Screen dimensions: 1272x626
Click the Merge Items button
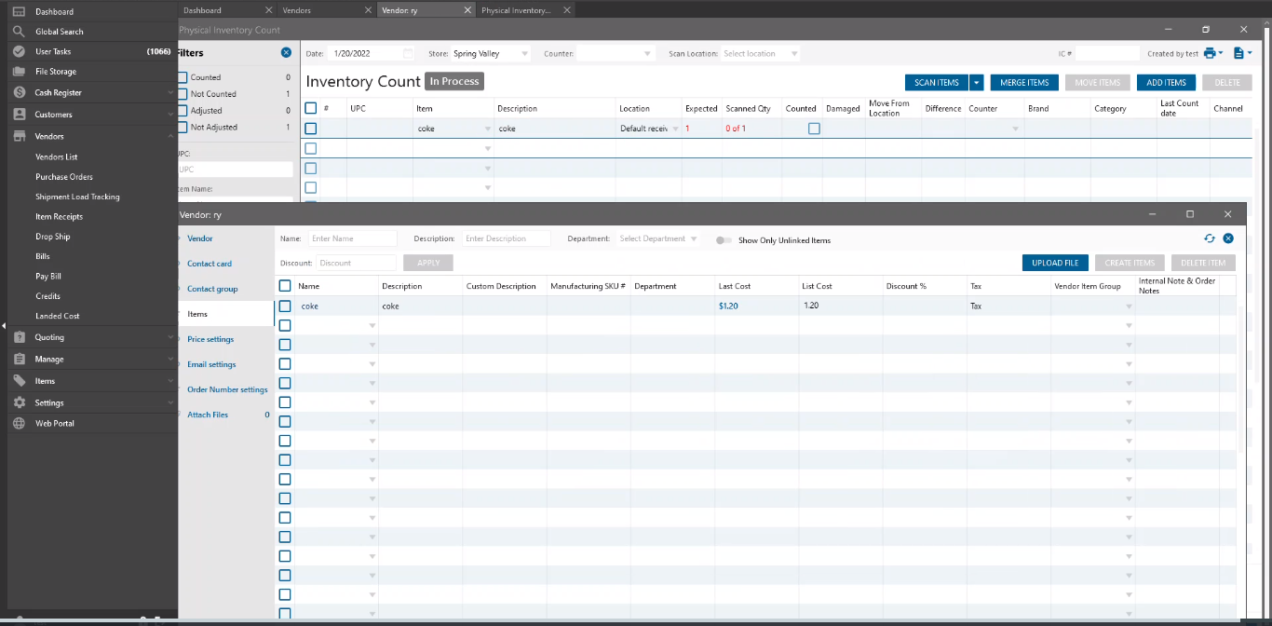[x=1024, y=83]
